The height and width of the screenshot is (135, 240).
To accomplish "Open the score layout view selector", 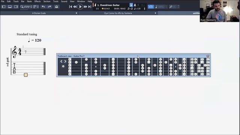I will pos(36,7).
